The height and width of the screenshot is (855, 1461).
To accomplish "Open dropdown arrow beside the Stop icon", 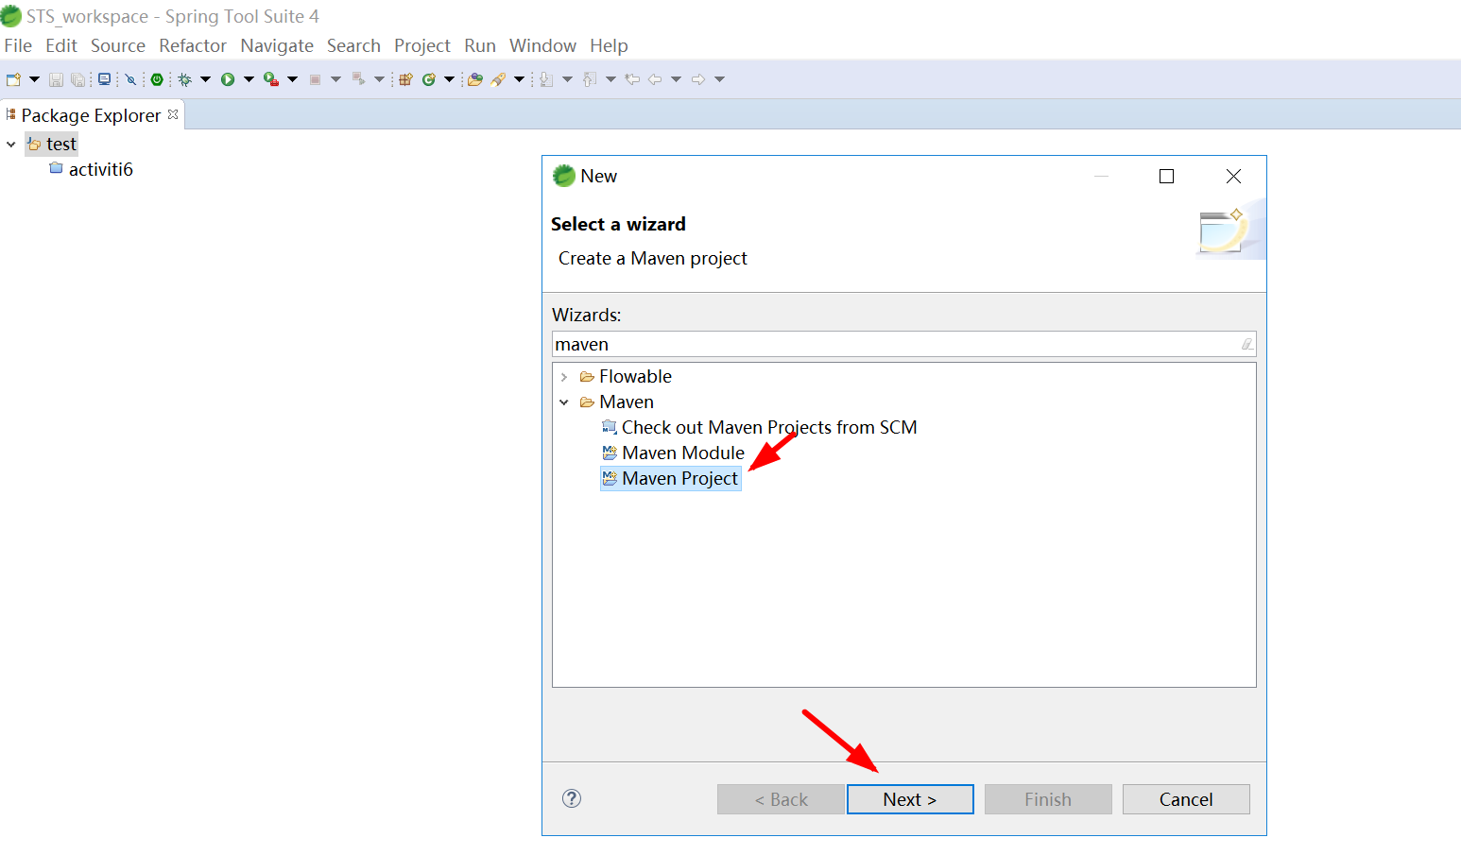I will [335, 79].
